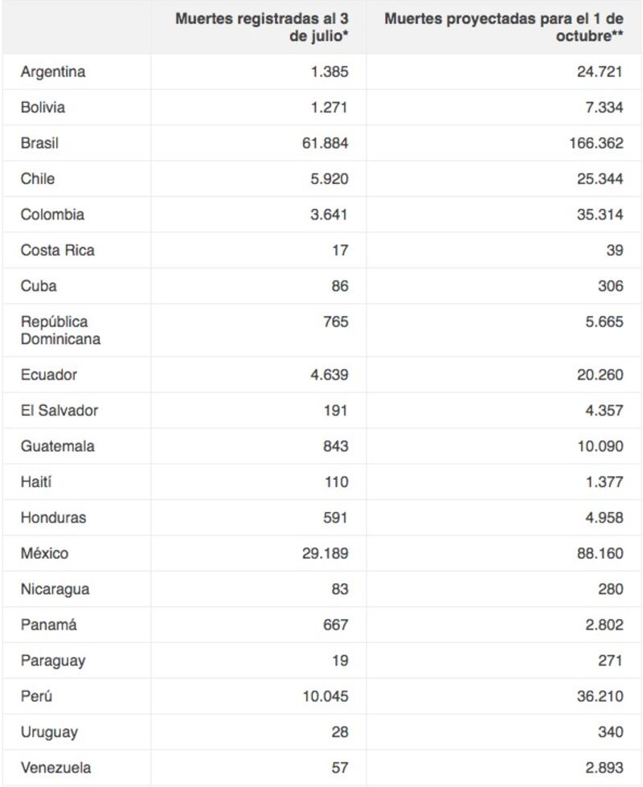Click Cuba's registered deaths value 86
This screenshot has width=643, height=787.
pos(340,285)
